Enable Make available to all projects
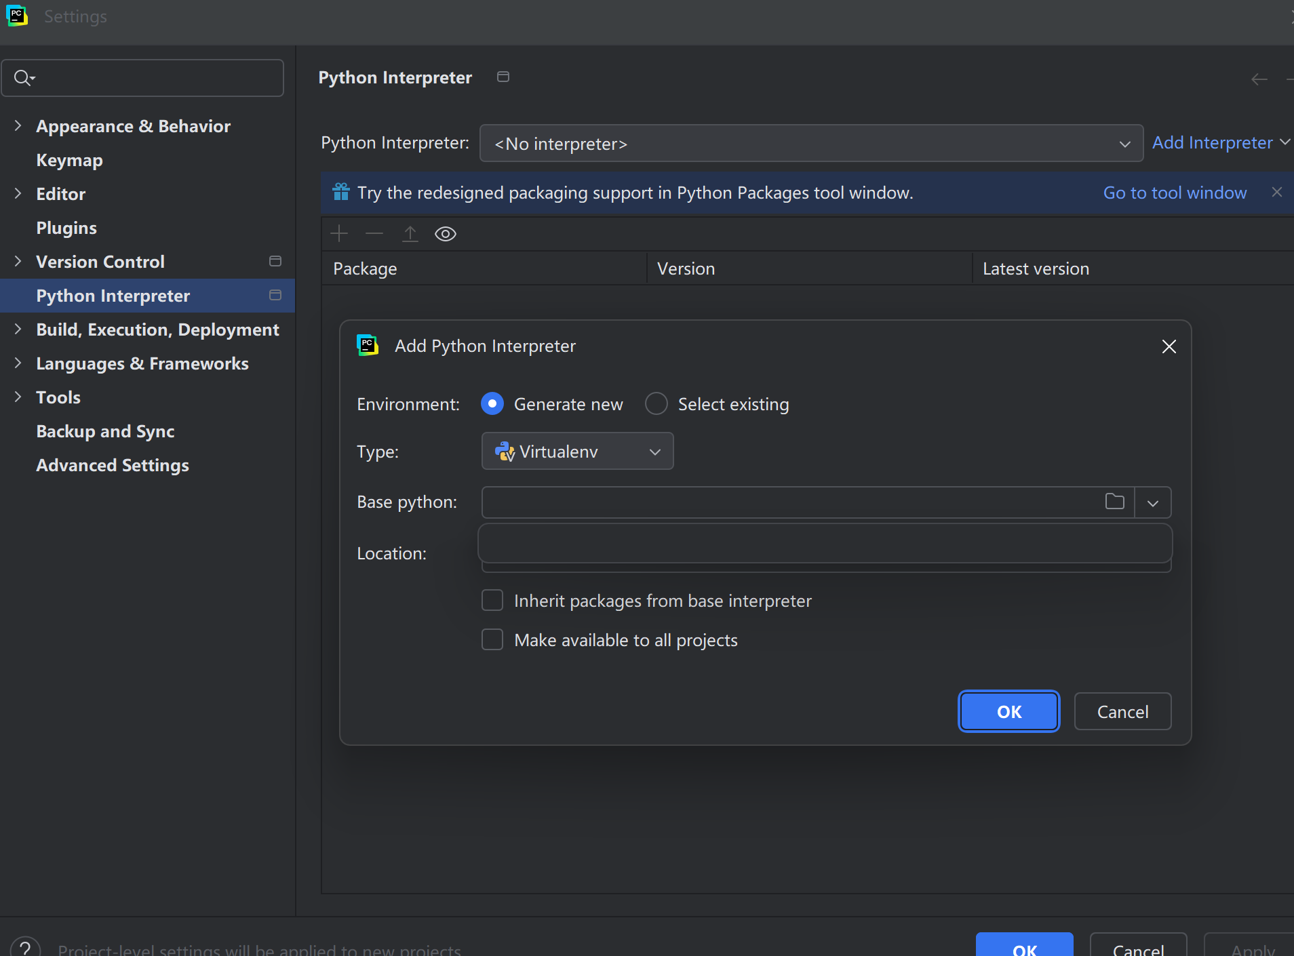Viewport: 1294px width, 956px height. tap(492, 639)
